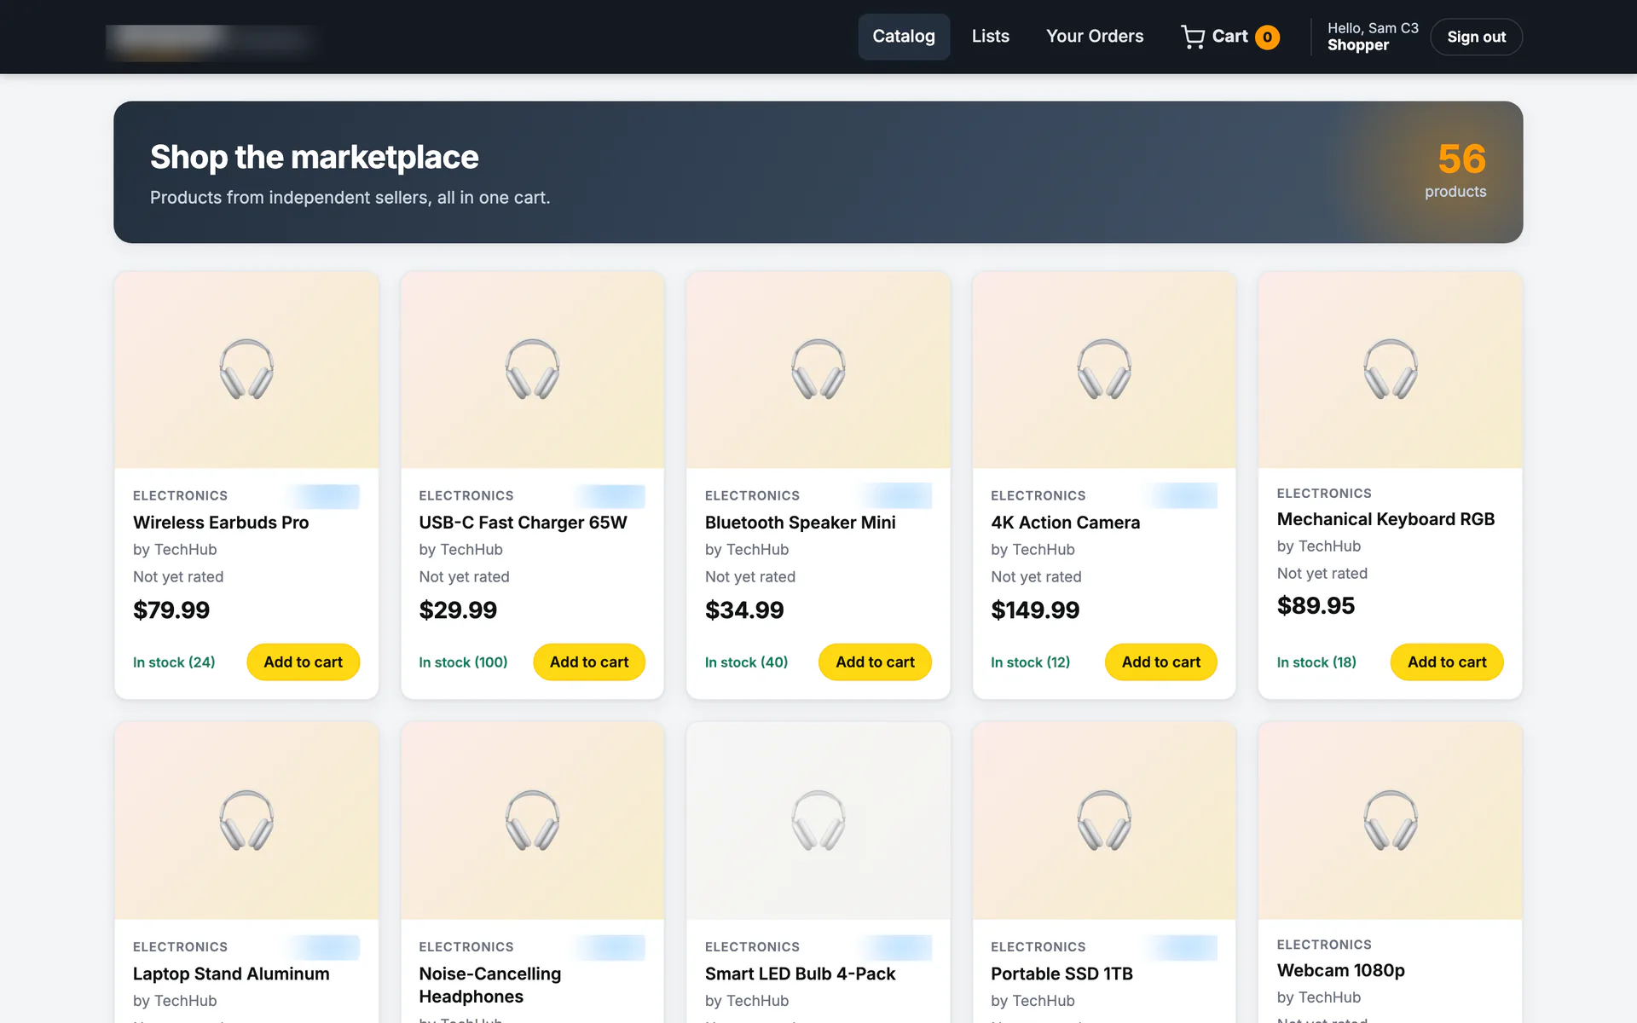This screenshot has width=1637, height=1023.
Task: Open USB-C Fast Charger 65W product image
Action: [532, 370]
